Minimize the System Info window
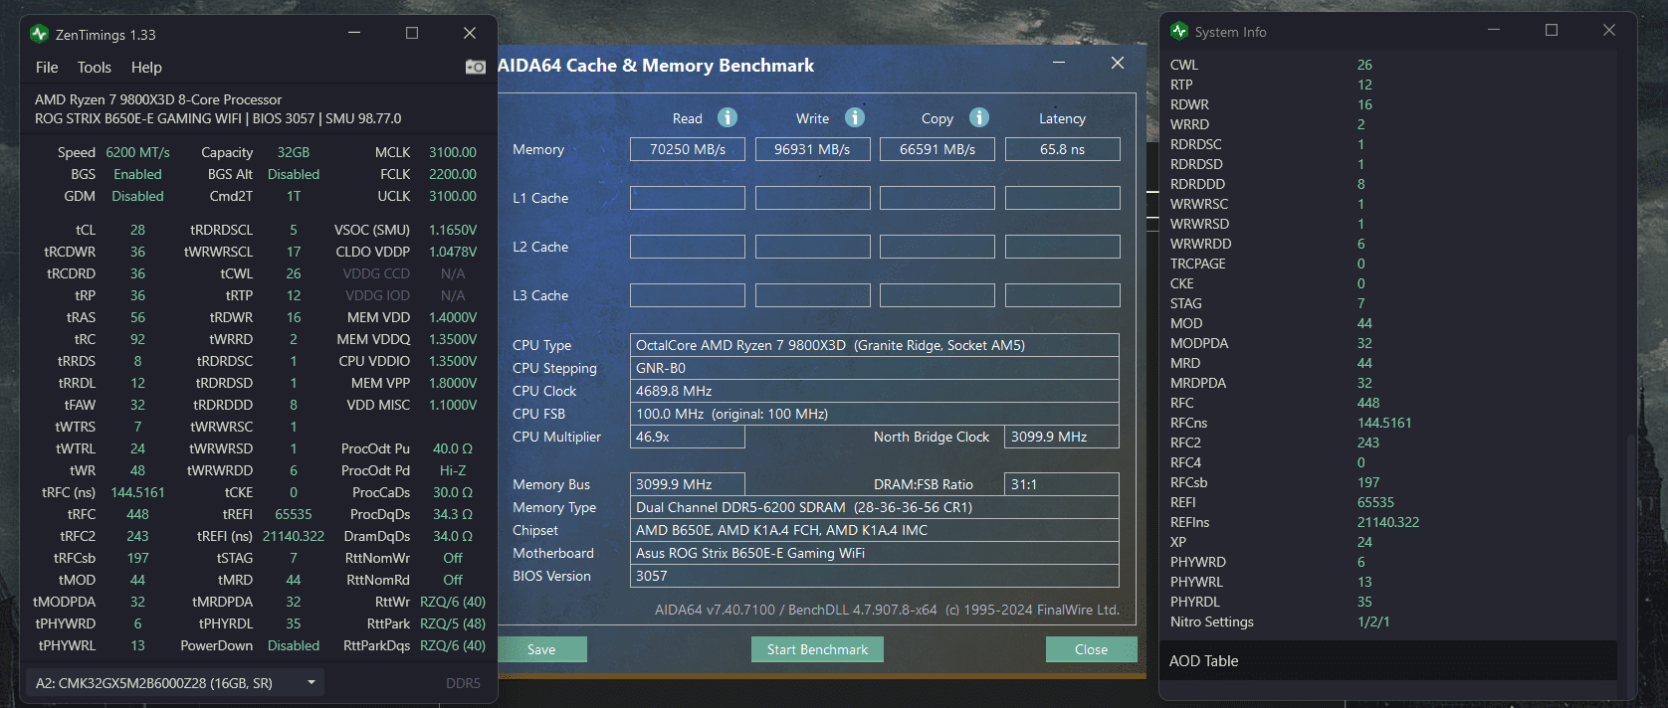The width and height of the screenshot is (1668, 708). click(1494, 30)
